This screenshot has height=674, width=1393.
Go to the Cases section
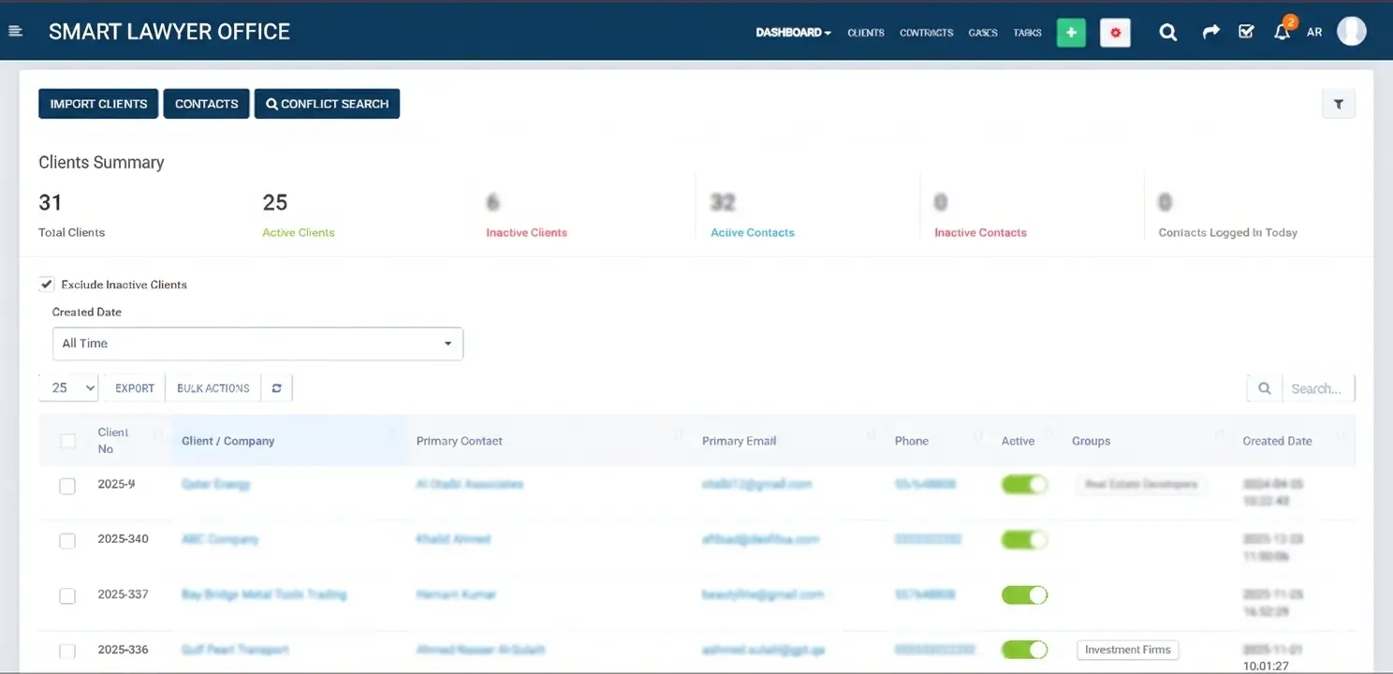point(983,32)
